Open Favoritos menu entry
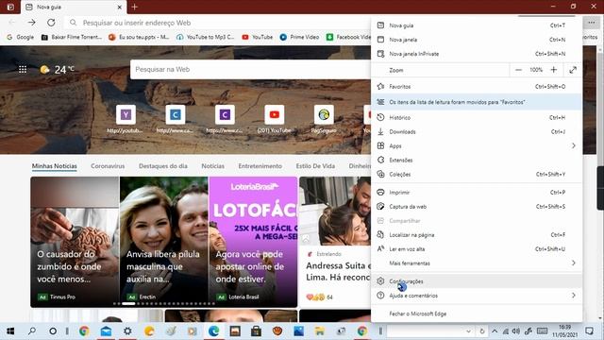This screenshot has width=604, height=340. coord(477,87)
